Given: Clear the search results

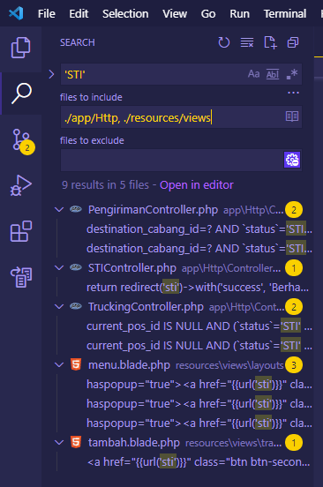Looking at the screenshot, I should click(247, 42).
